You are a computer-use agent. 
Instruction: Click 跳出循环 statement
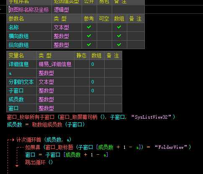tap(35, 162)
